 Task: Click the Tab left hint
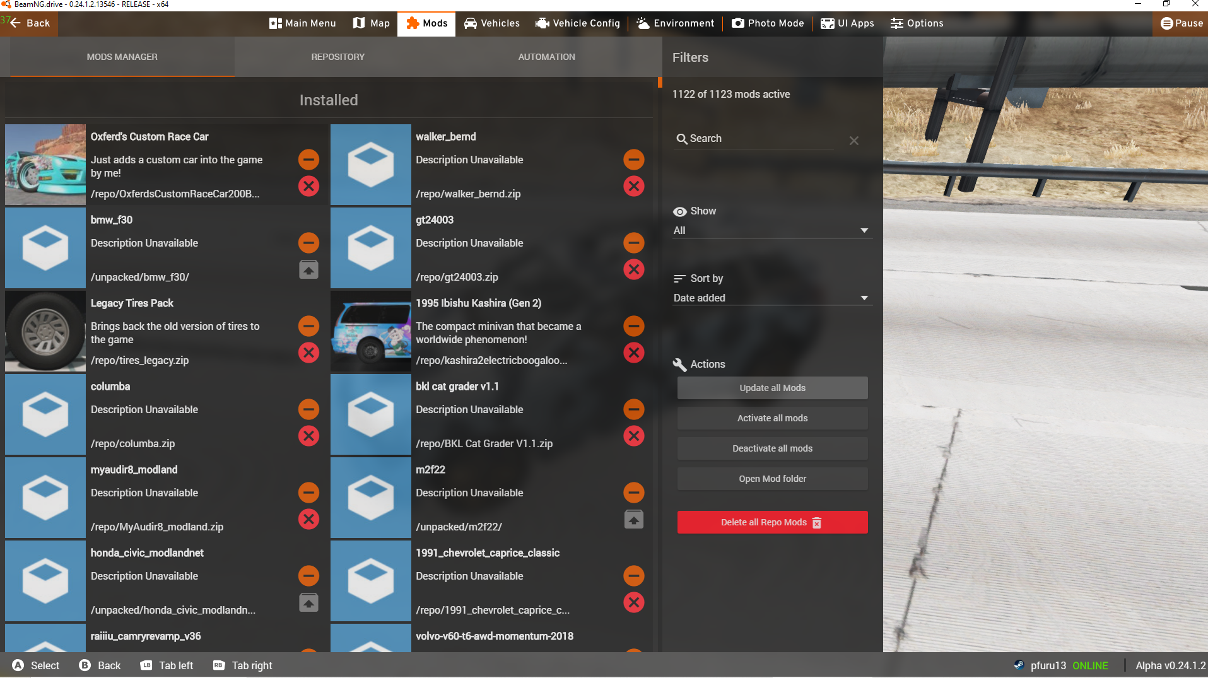(167, 665)
